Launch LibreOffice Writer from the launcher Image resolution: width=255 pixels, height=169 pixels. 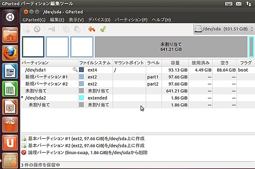(x=10, y=71)
